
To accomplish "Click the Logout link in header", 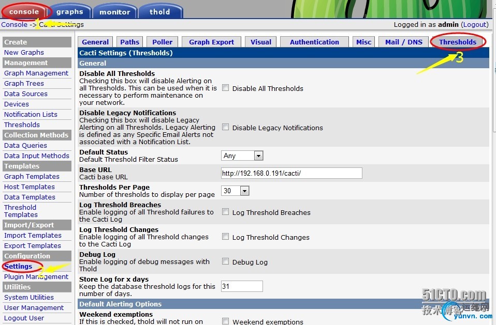I will click(x=475, y=24).
